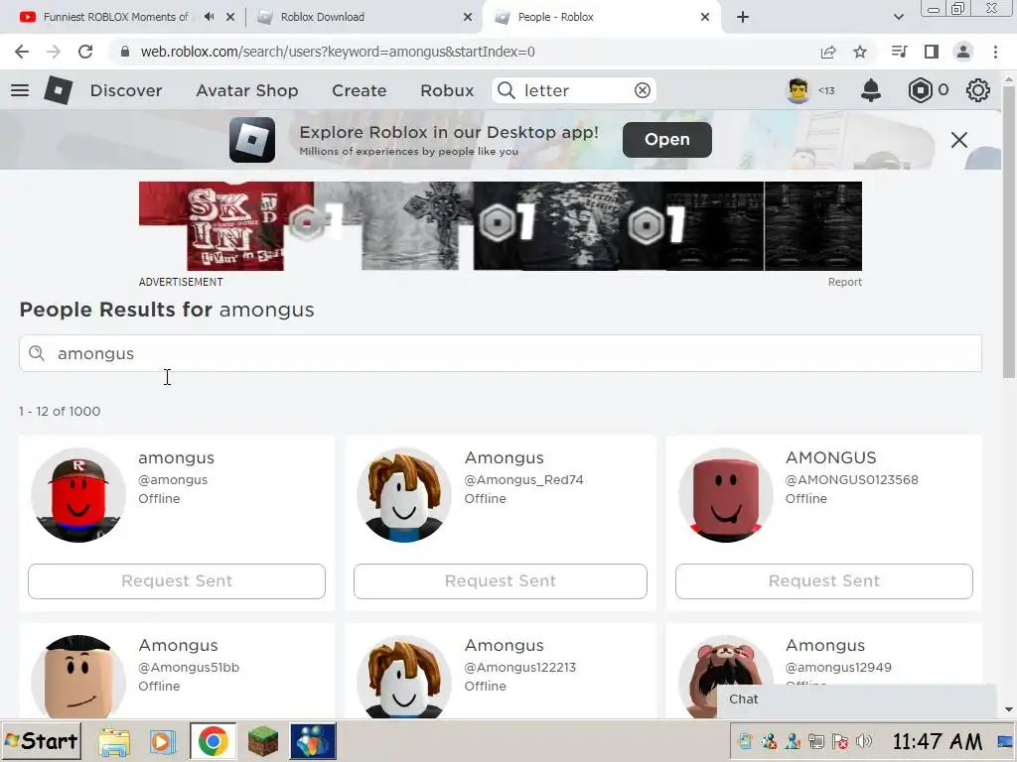Viewport: 1017px width, 762px height.
Task: Click Request Sent for @Amongus_Red74
Action: click(x=501, y=581)
